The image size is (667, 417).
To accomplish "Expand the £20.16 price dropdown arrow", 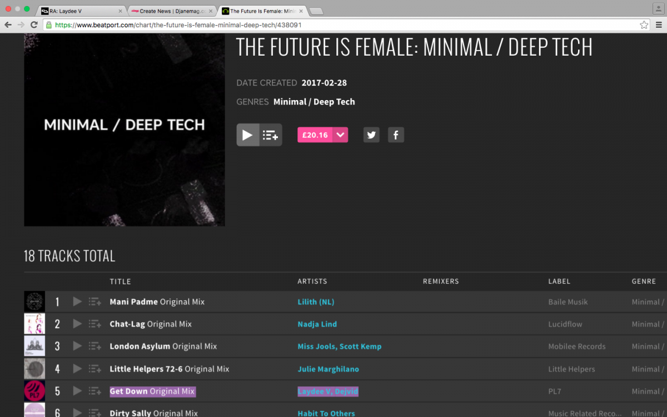I will tap(341, 135).
